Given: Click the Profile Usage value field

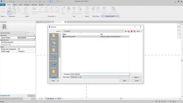Looking at the screenshot, I should coord(27,51).
